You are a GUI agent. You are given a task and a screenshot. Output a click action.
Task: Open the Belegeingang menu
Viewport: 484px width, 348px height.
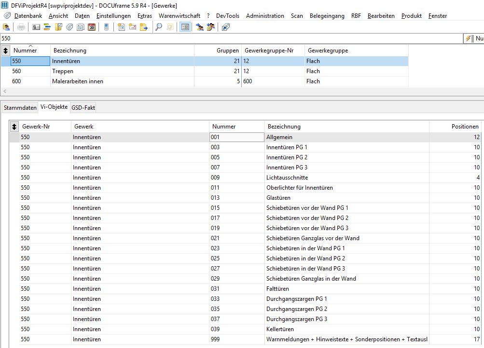coord(327,16)
